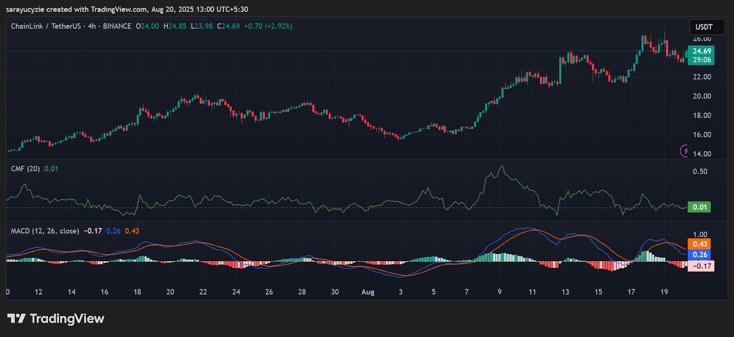
Task: Click the Aug label on time axis
Action: (368, 292)
